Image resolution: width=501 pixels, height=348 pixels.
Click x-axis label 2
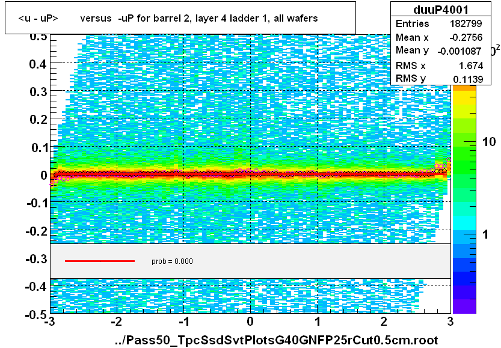[x=384, y=322]
